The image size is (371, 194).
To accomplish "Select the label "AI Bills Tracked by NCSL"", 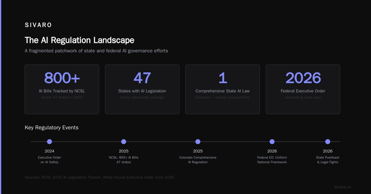I will [62, 91].
